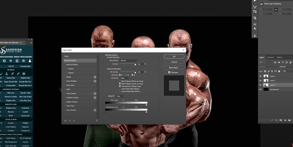Click the person profile icon in SADESIGN panel
Screen dimensions: 293x147
click(x=30, y=61)
